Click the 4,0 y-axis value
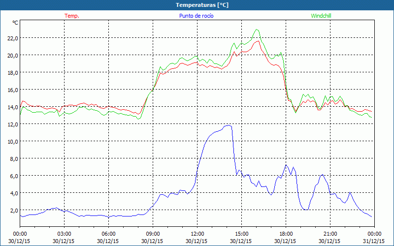394x246 pixels. tap(14, 193)
